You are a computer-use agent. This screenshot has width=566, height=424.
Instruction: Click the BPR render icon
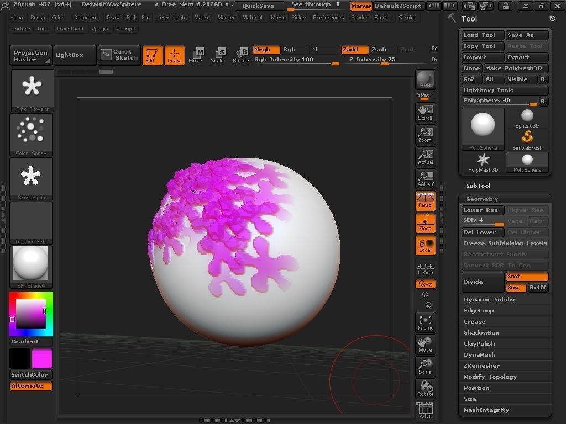point(425,79)
